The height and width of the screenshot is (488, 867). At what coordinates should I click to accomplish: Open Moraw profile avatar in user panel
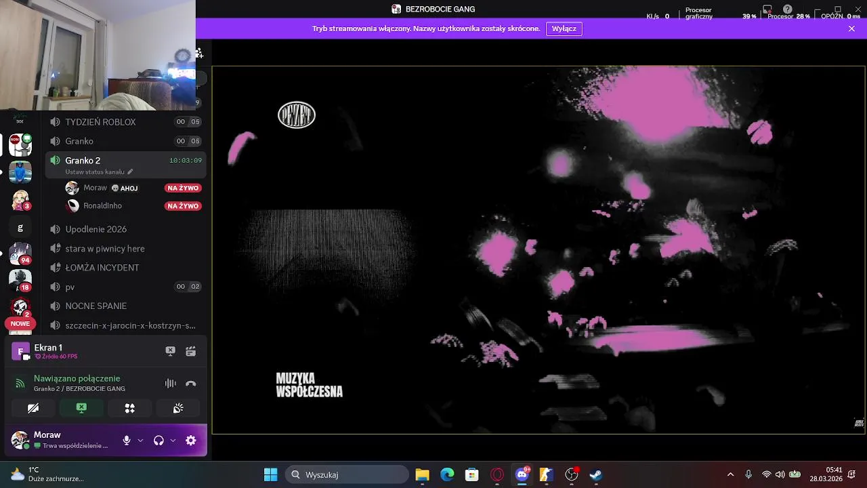pos(20,440)
